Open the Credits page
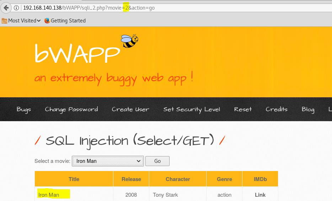 277,109
